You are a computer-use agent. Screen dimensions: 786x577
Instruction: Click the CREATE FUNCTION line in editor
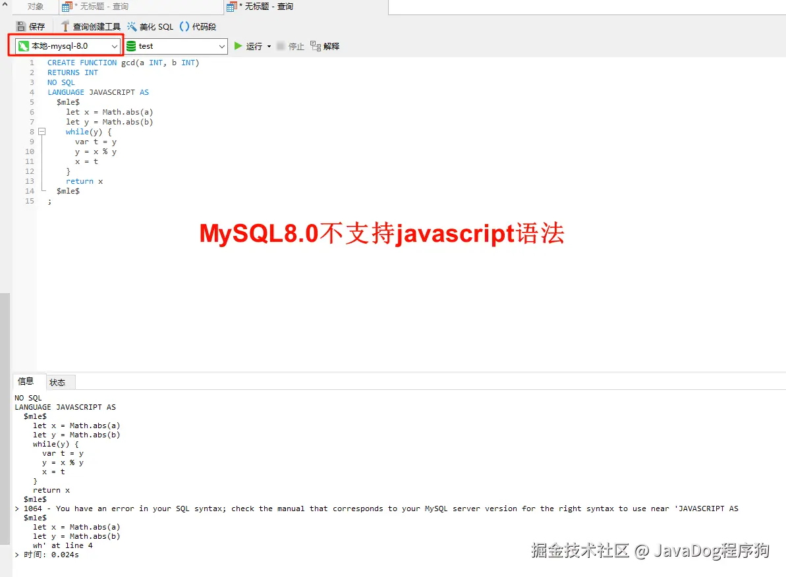click(x=123, y=63)
